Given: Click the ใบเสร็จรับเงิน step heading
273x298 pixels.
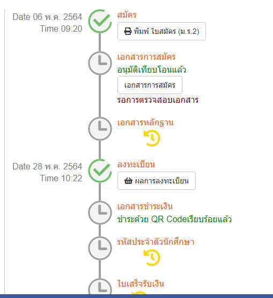Looking at the screenshot, I should click(x=141, y=283).
